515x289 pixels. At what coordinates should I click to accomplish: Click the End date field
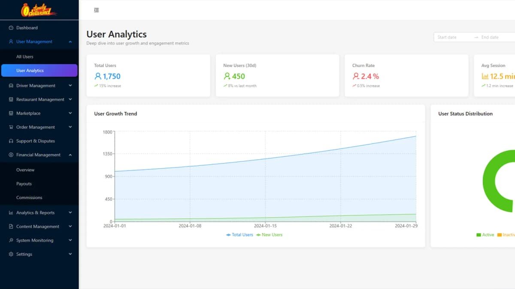pyautogui.click(x=497, y=37)
